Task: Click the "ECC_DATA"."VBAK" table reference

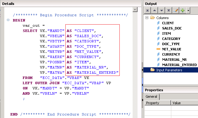Action: pyautogui.click(x=61, y=78)
